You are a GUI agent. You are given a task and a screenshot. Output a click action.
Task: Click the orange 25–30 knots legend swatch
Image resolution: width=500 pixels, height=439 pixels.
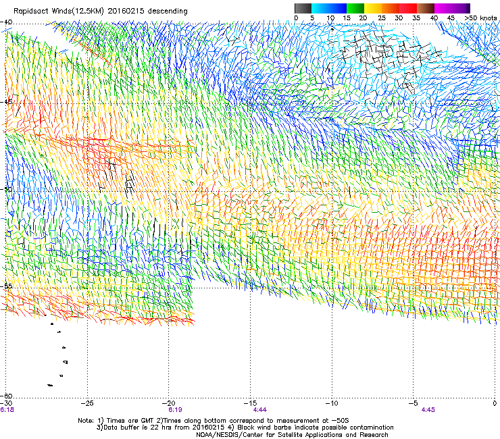point(391,8)
